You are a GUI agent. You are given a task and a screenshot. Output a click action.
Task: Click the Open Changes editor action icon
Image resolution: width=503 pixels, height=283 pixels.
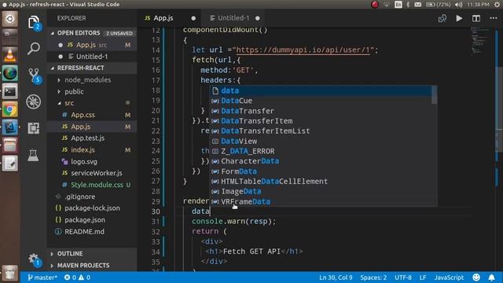(x=442, y=18)
